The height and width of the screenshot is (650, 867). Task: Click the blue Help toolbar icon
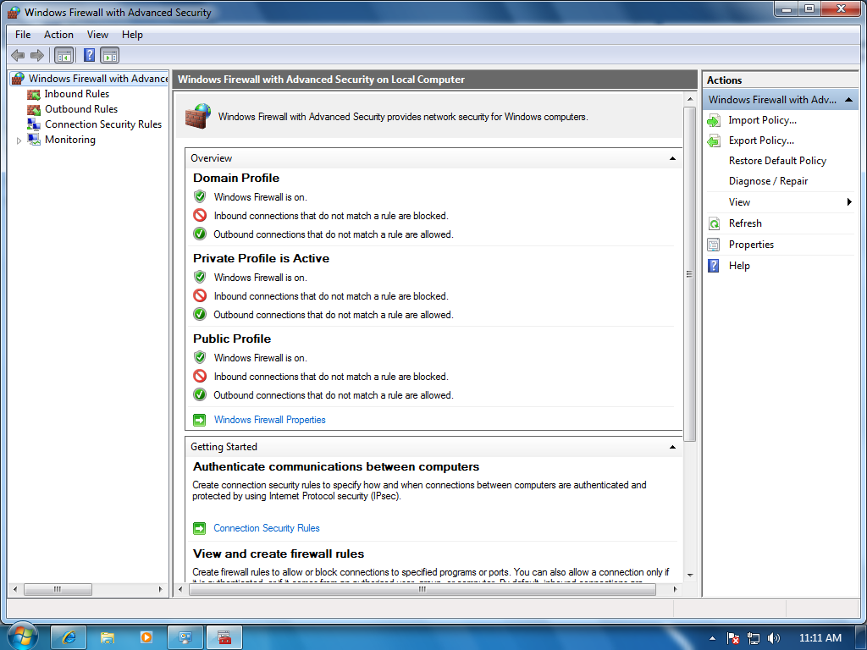coord(89,55)
